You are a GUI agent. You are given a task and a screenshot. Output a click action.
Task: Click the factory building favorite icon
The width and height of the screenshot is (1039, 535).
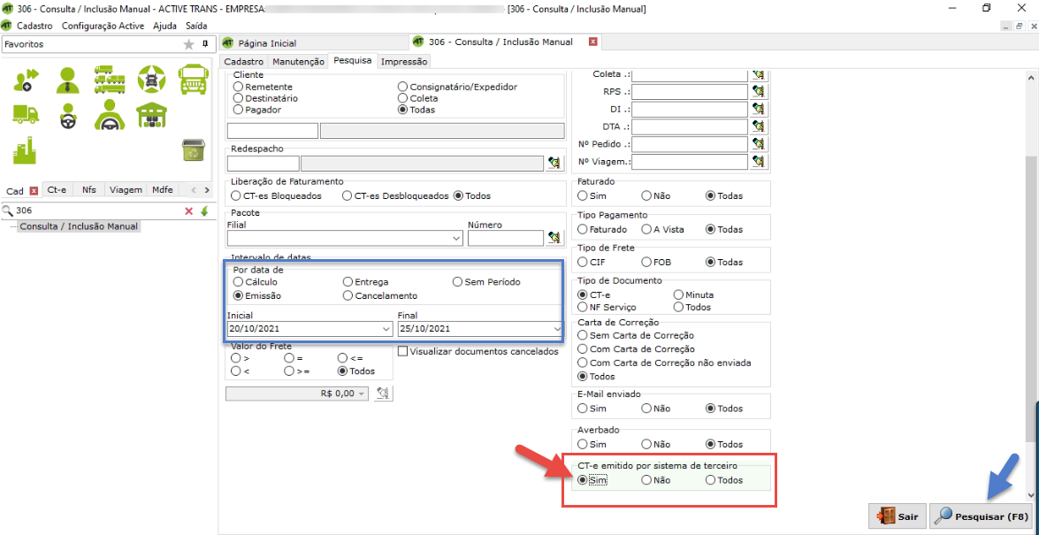[25, 151]
